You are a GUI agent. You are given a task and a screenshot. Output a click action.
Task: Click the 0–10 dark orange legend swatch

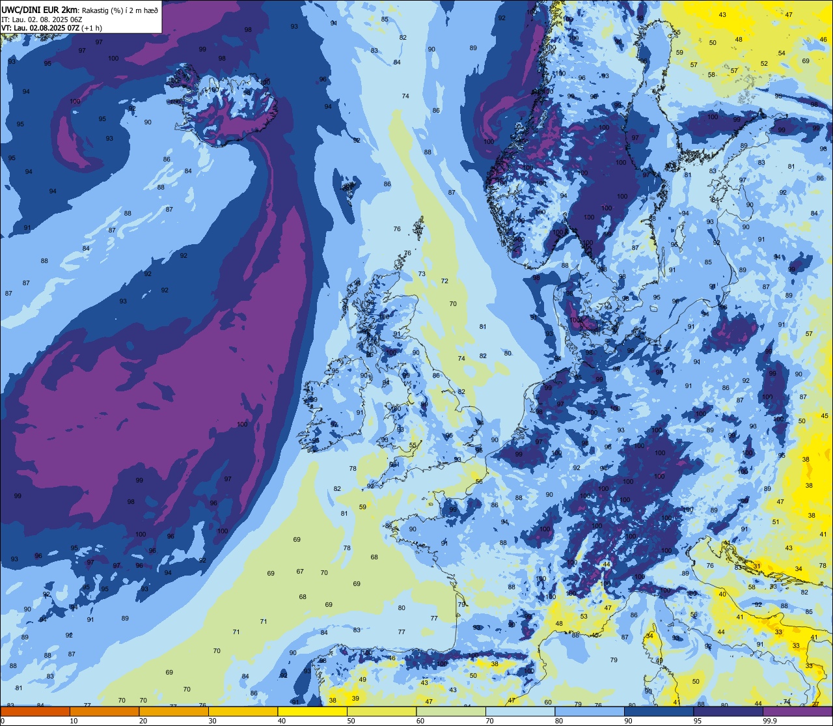[x=35, y=712]
